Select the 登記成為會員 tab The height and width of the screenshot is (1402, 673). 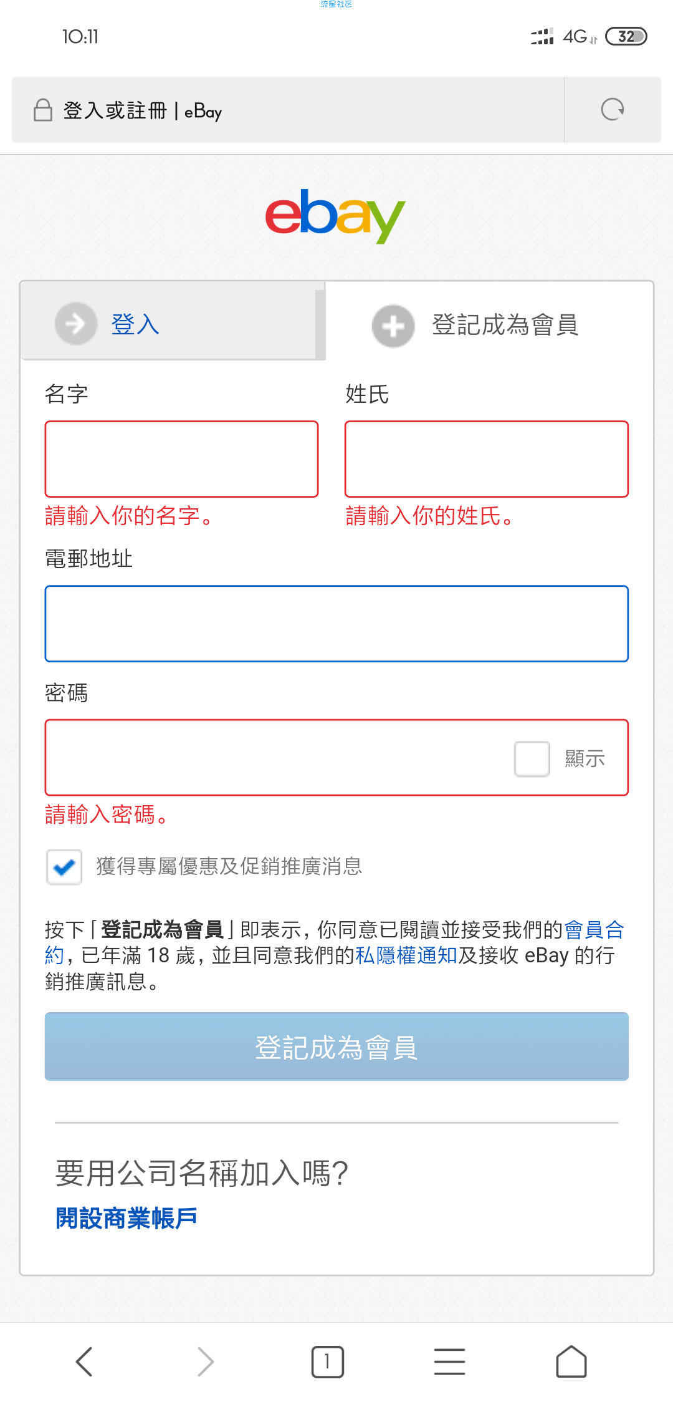pos(505,325)
